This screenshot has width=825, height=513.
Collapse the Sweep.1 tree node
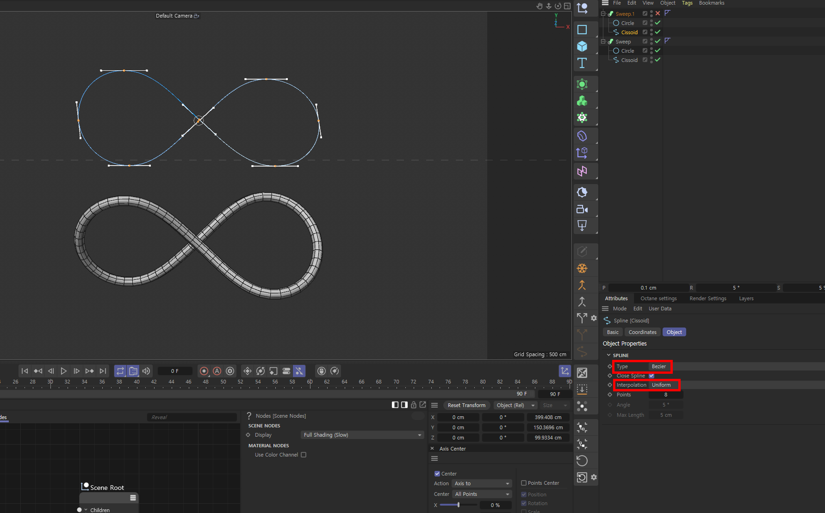[x=603, y=13]
